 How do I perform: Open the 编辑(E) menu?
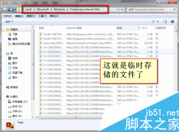[x=19, y=16]
